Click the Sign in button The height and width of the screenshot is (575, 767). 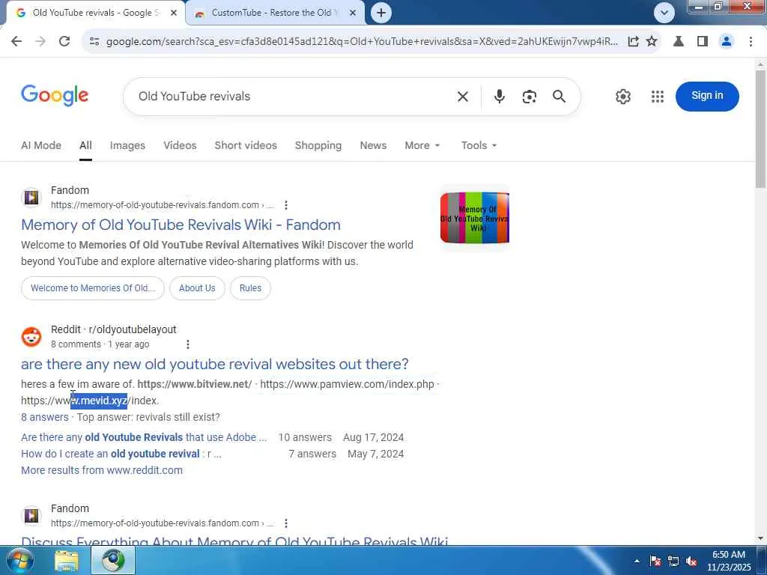pos(707,96)
